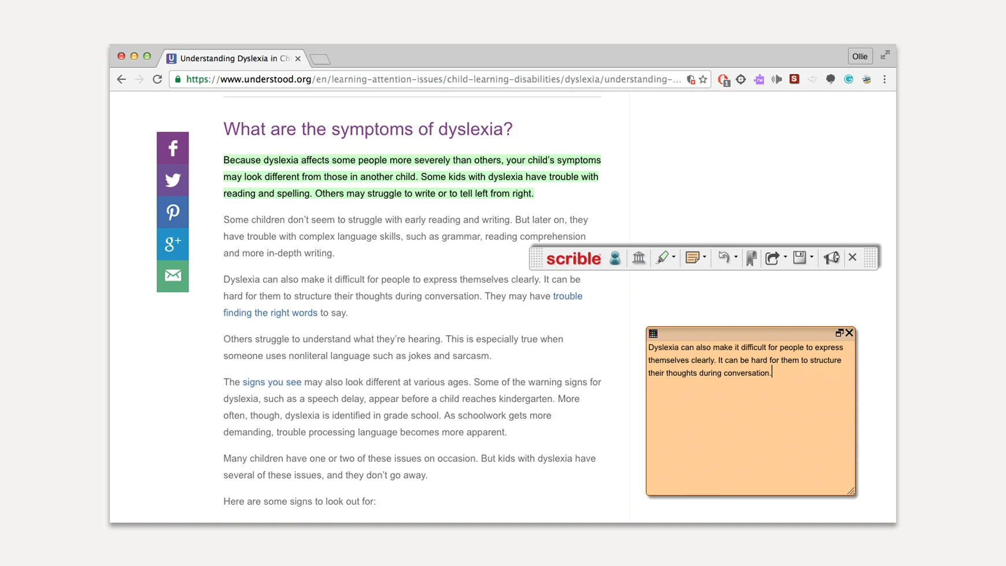Select the 'Understanding Dyslexia' browser tab
This screenshot has width=1006, height=566.
(x=233, y=58)
